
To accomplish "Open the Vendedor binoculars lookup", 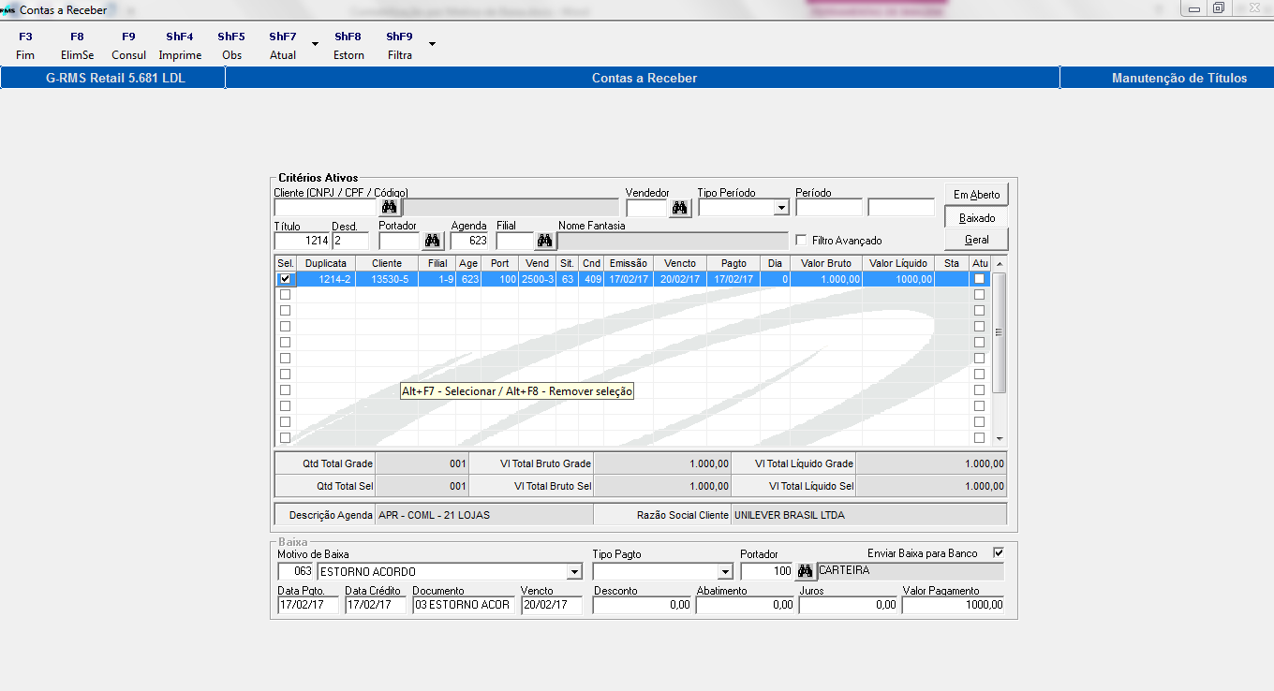I will 680,208.
